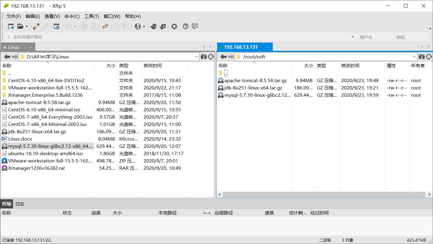Sort remote files by 所有者 column
The image size is (433, 244).
pyautogui.click(x=421, y=66)
